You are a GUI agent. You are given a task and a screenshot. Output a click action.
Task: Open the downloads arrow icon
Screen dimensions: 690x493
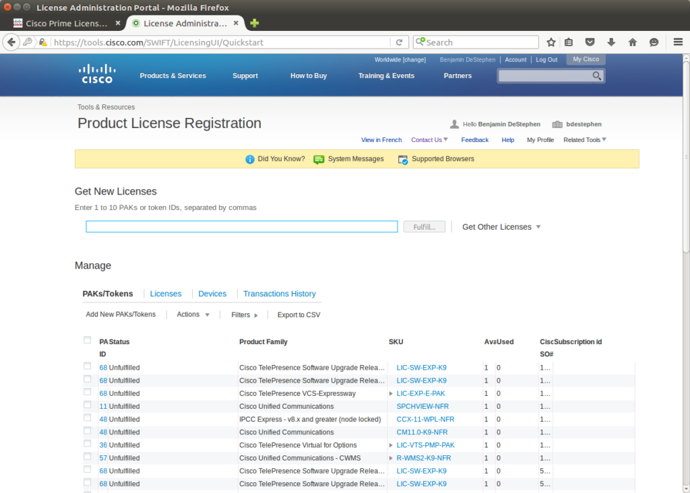click(x=611, y=42)
